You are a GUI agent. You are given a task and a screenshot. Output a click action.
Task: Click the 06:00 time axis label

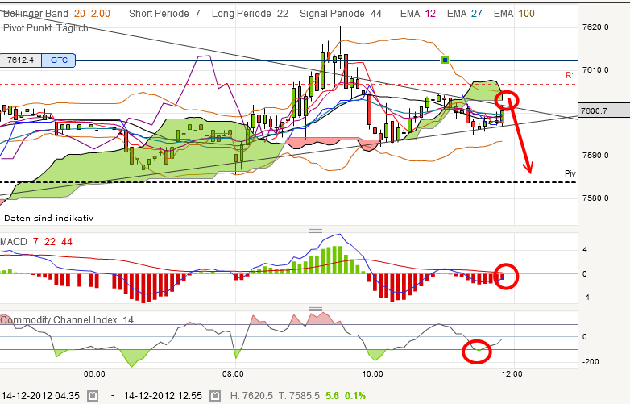point(94,374)
